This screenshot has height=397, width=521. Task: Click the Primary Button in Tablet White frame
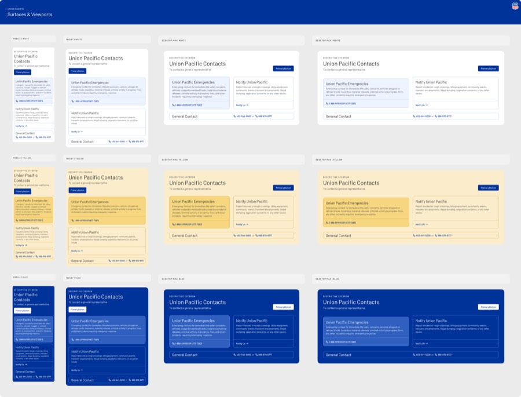pyautogui.click(x=78, y=71)
